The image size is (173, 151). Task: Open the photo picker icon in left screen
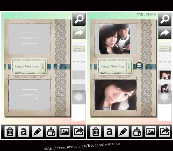[x=65, y=132]
